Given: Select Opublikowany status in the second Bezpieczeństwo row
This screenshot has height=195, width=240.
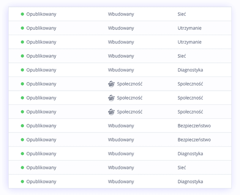Looking at the screenshot, I should [41, 140].
